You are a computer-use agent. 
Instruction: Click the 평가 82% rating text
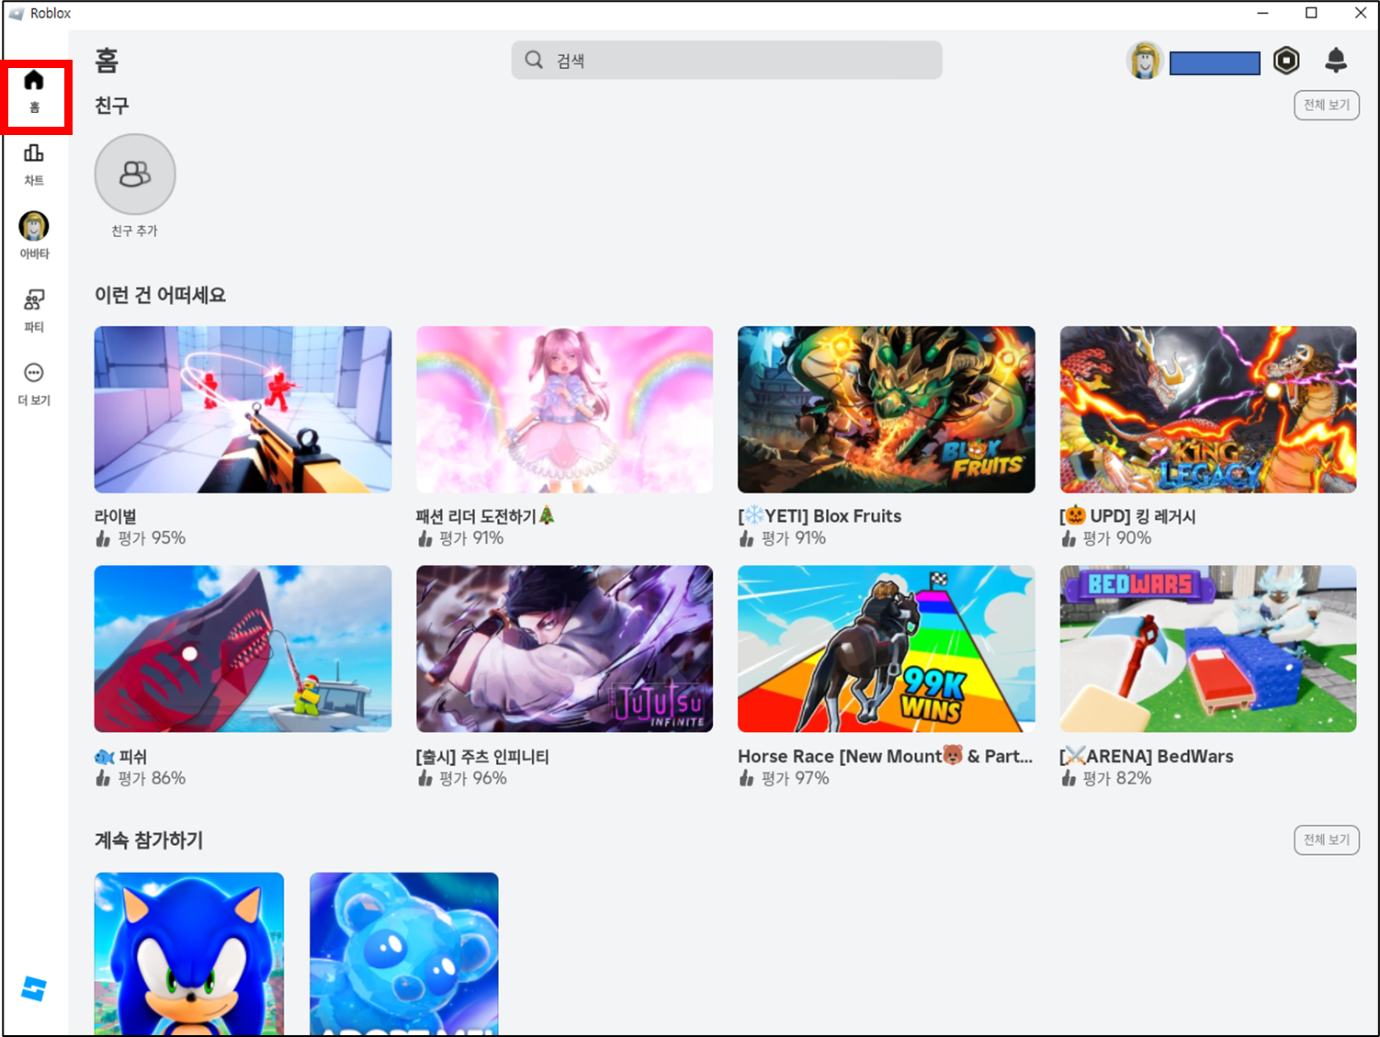1117,778
